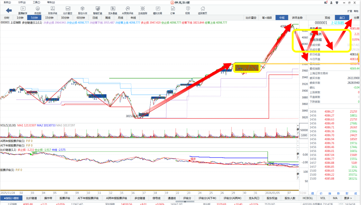This screenshot has width=361, height=205.
Task: Expand the 更多 indicators list
Action: [x=348, y=198]
